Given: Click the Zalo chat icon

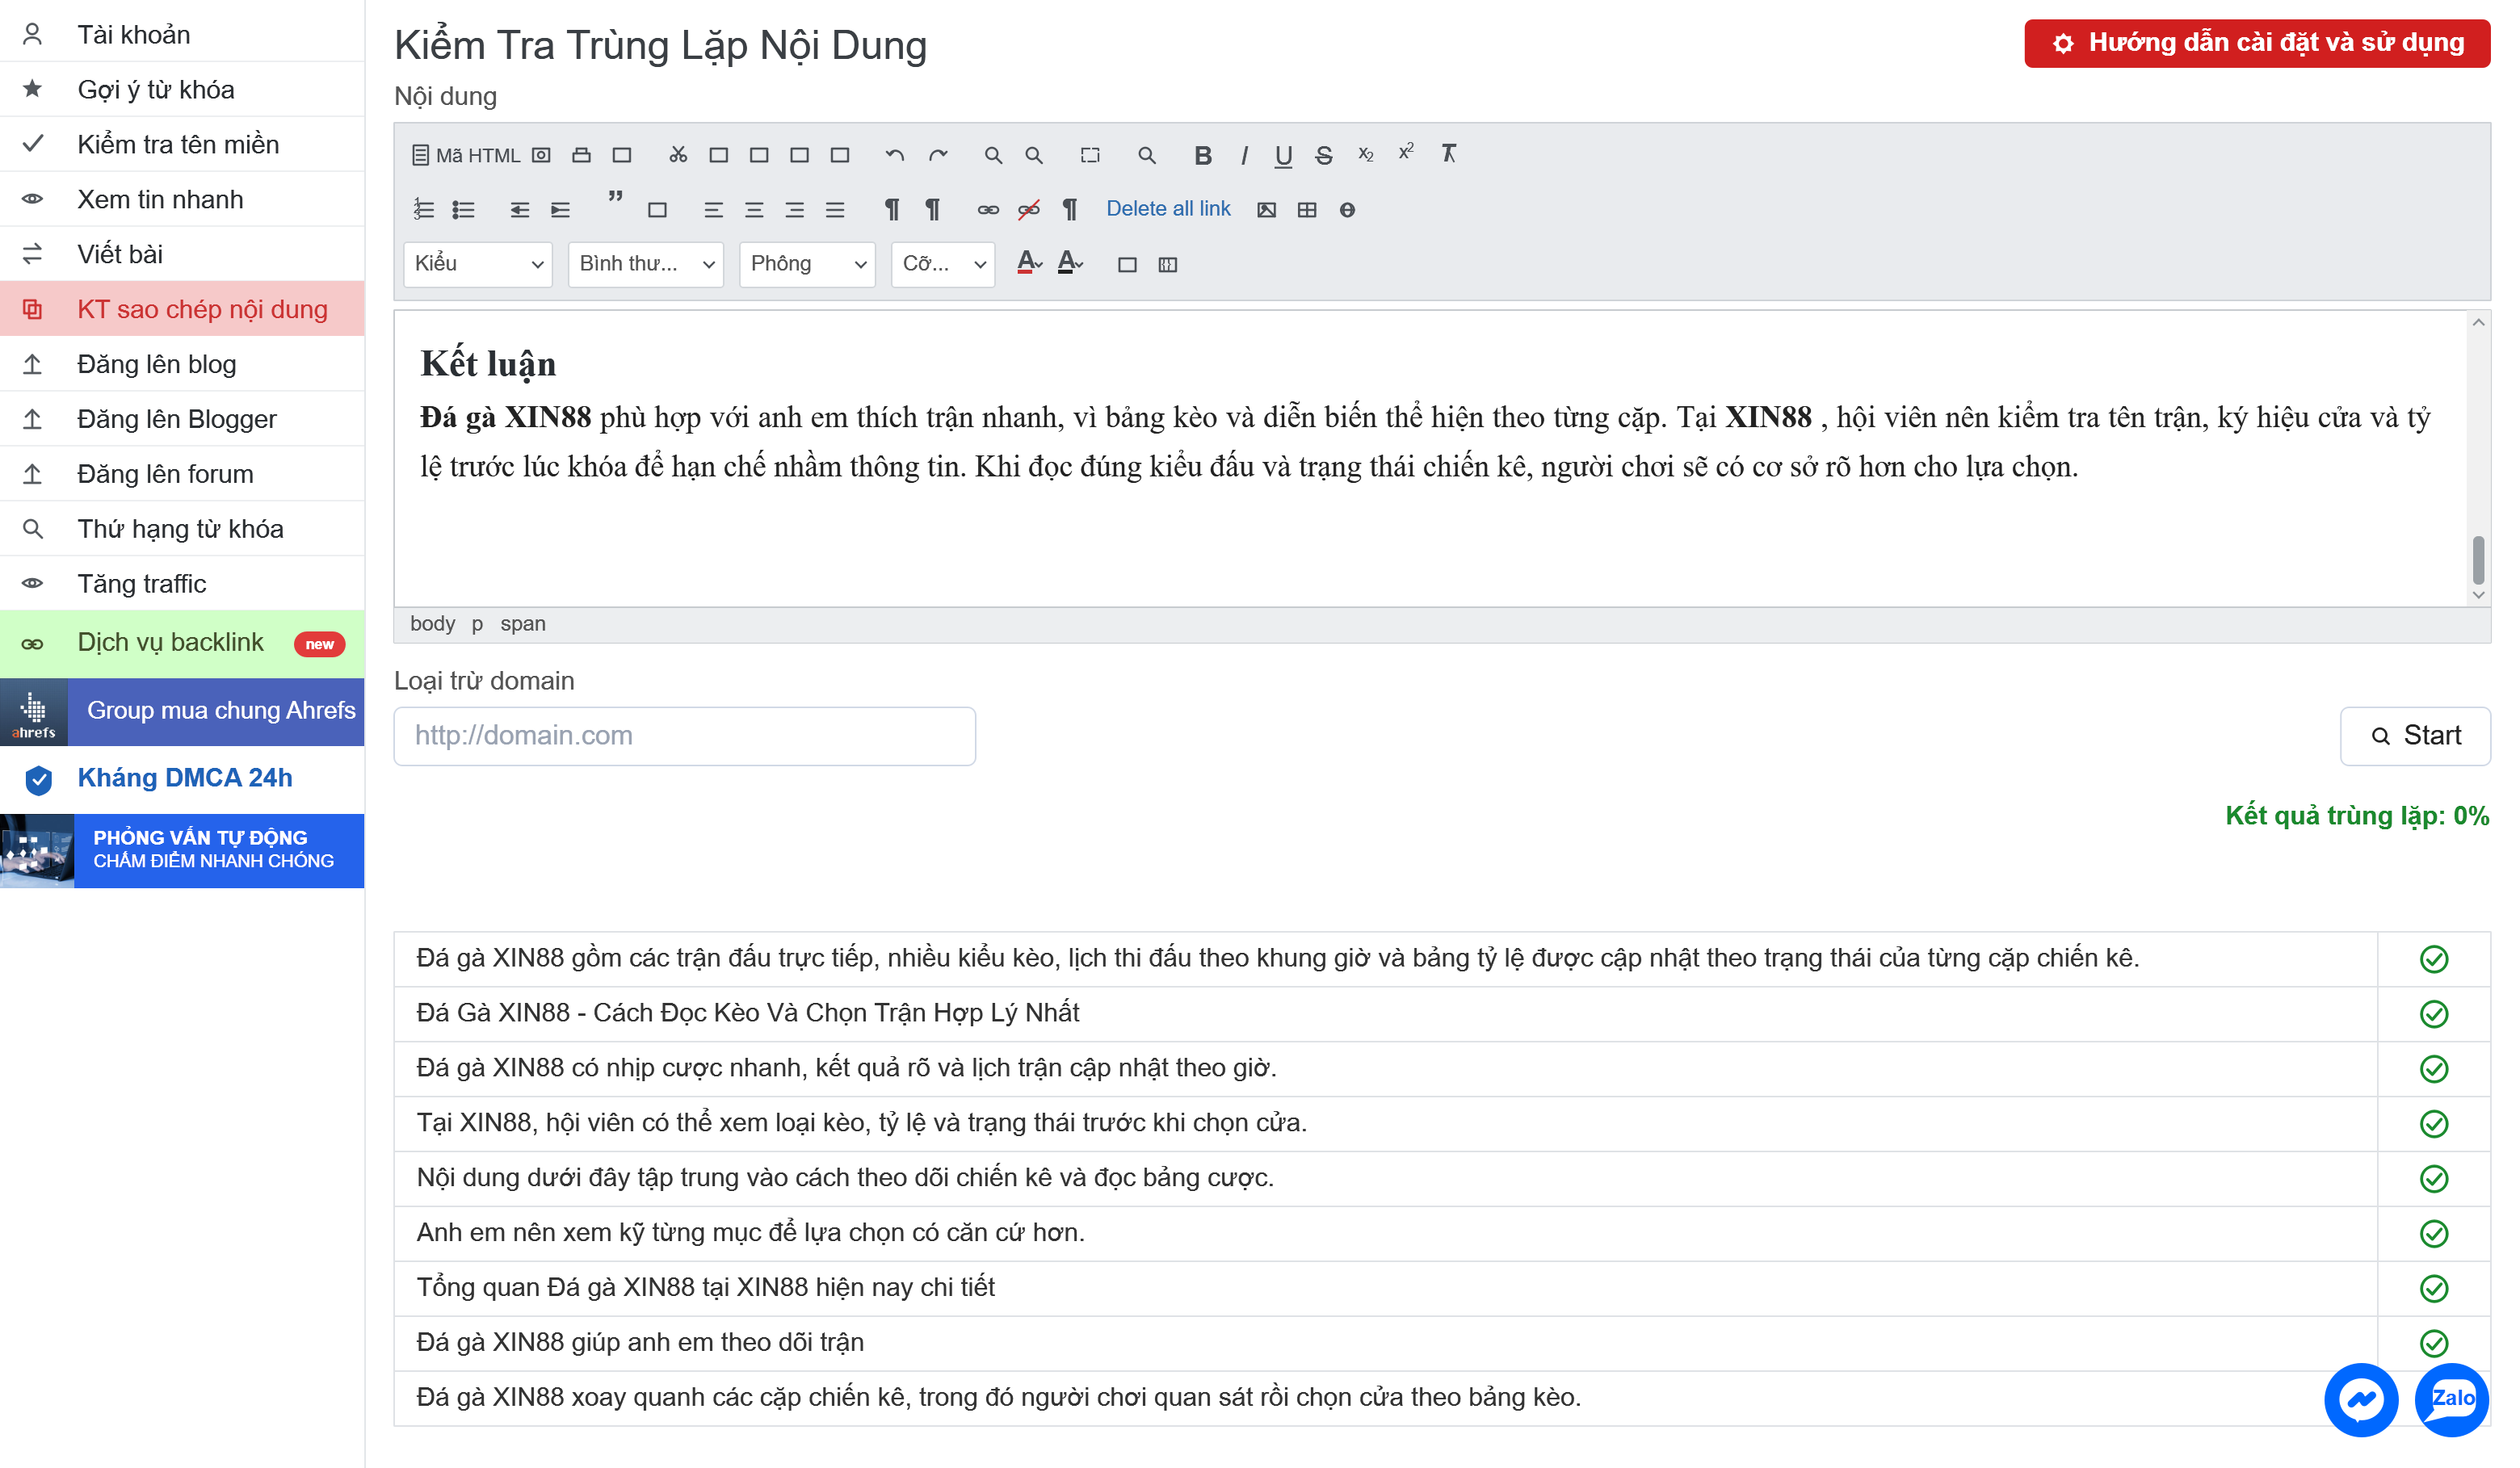Looking at the screenshot, I should point(2451,1399).
